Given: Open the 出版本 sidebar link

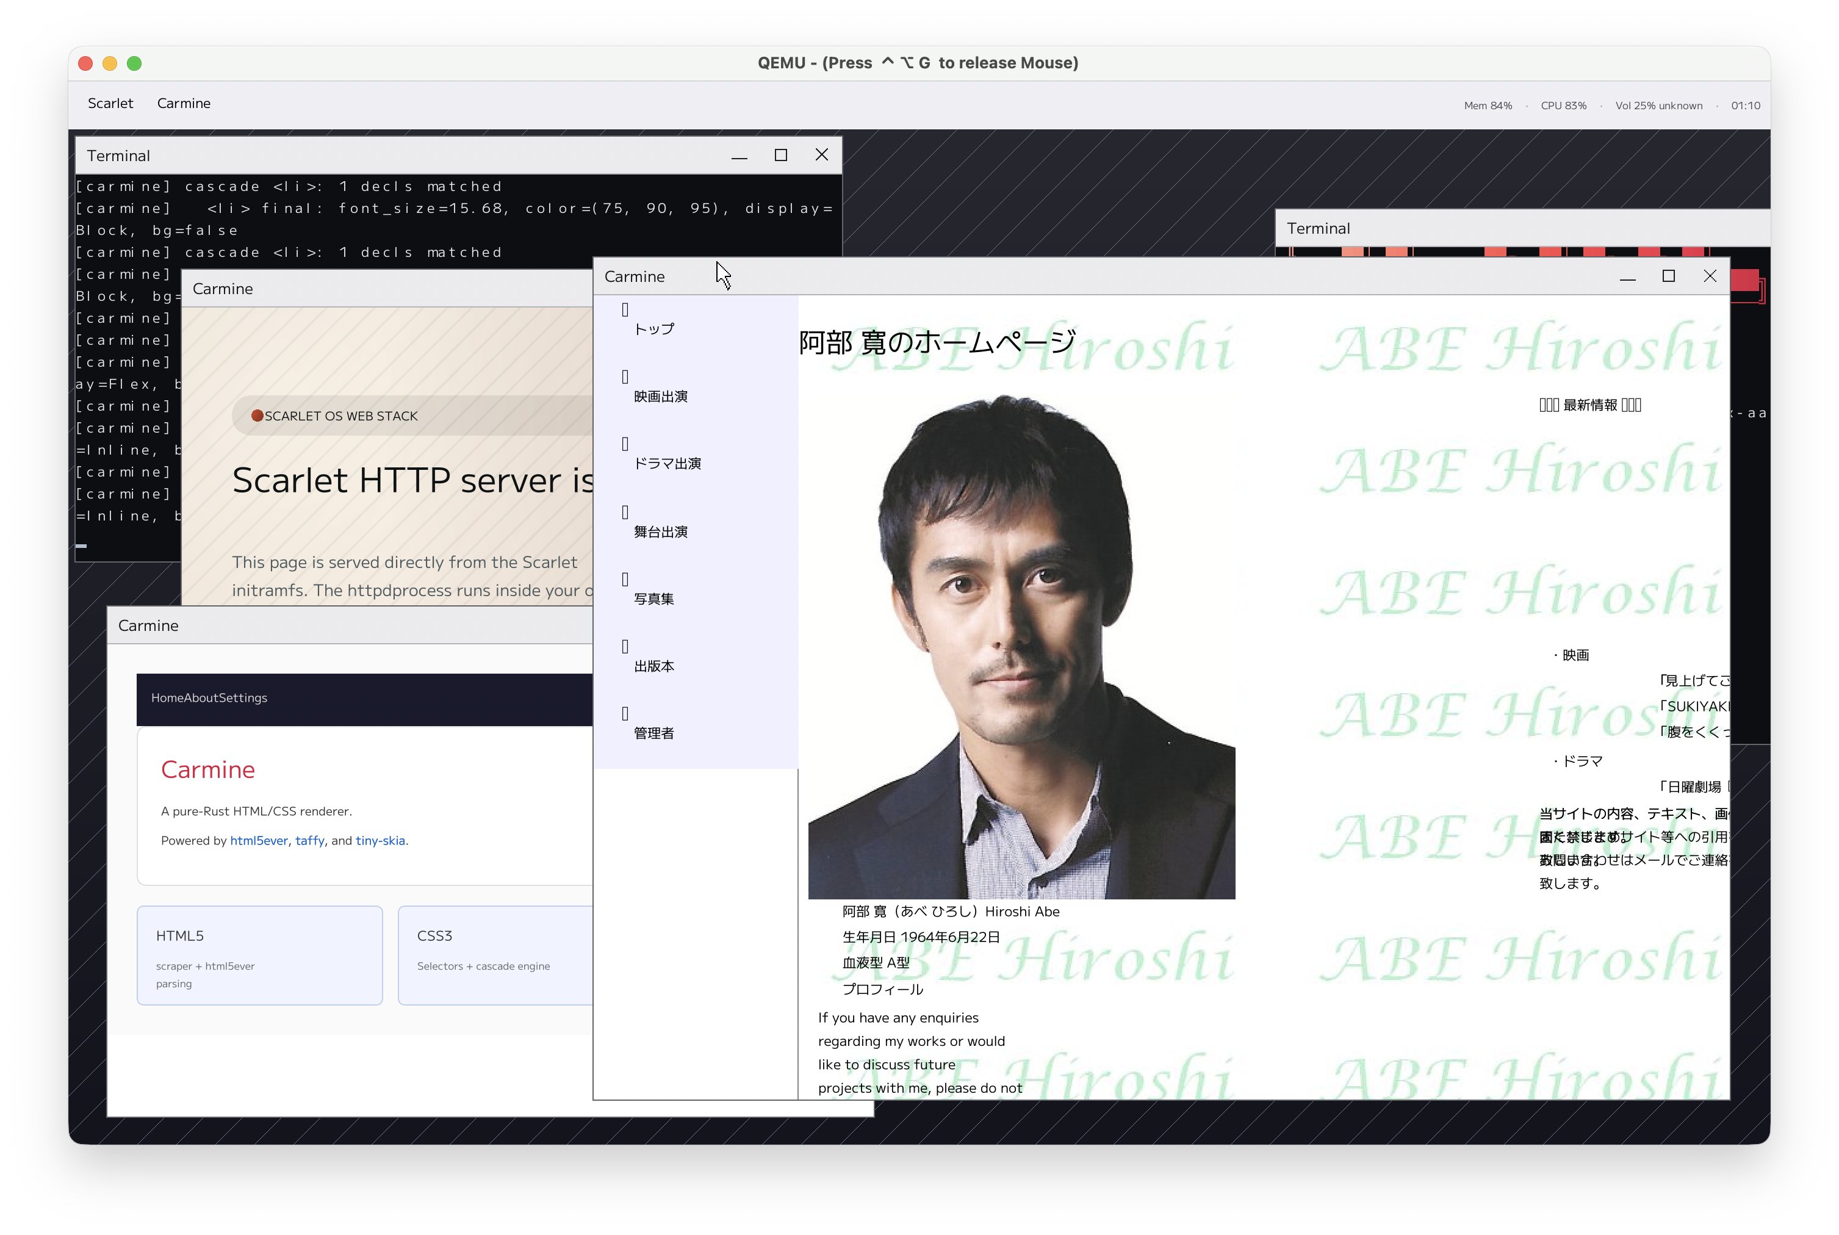Looking at the screenshot, I should coord(655,666).
